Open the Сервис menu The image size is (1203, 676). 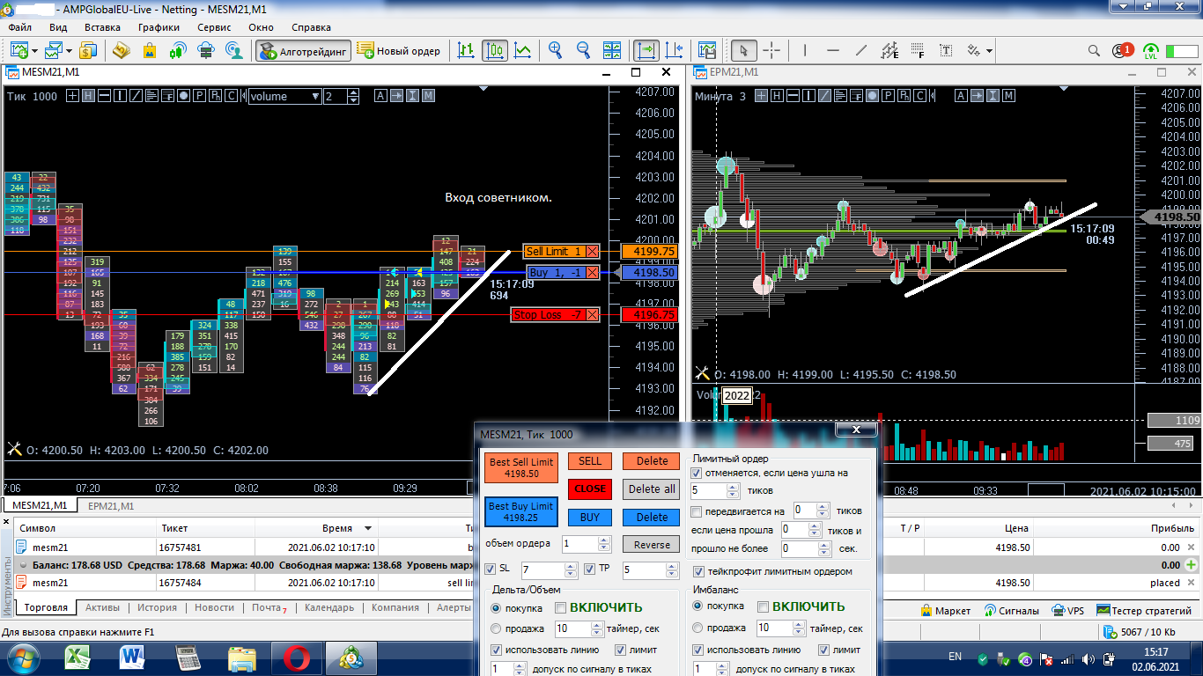(214, 27)
